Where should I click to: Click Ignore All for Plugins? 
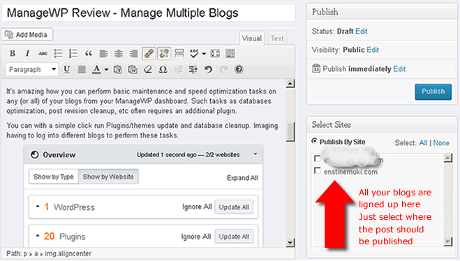point(196,237)
